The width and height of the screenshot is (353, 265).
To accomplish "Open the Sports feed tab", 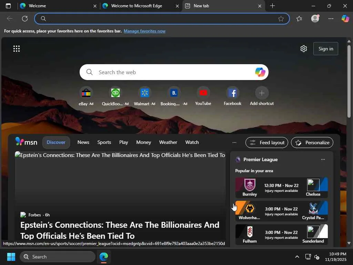I will click(x=104, y=143).
